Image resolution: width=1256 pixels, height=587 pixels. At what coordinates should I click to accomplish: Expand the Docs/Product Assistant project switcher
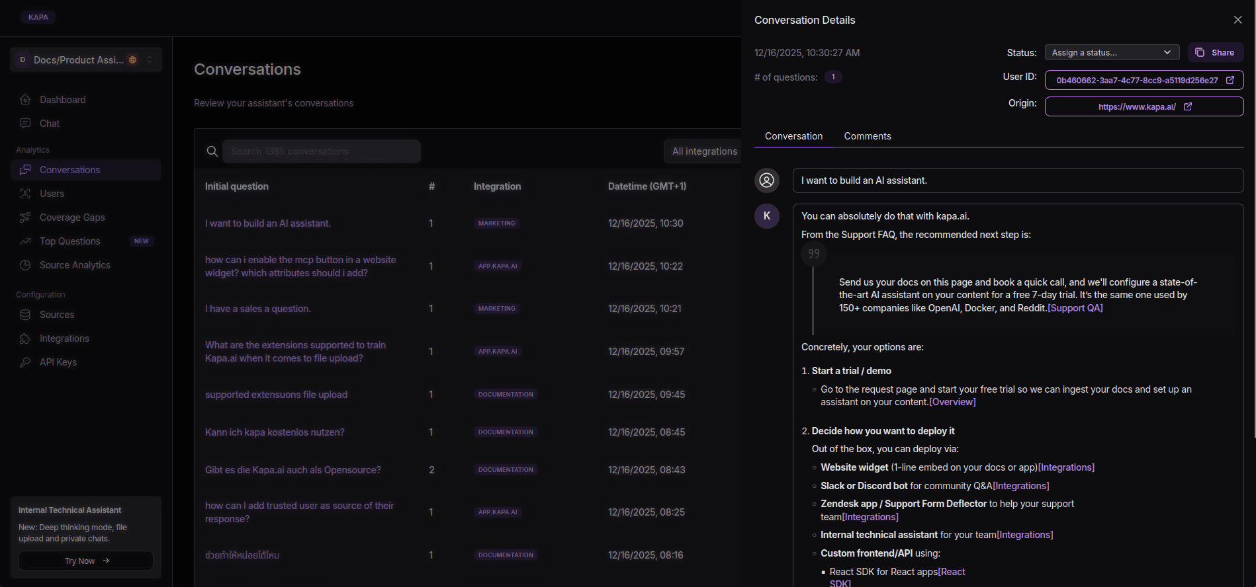(x=86, y=59)
